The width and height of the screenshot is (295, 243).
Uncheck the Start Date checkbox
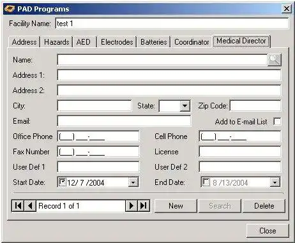63,182
